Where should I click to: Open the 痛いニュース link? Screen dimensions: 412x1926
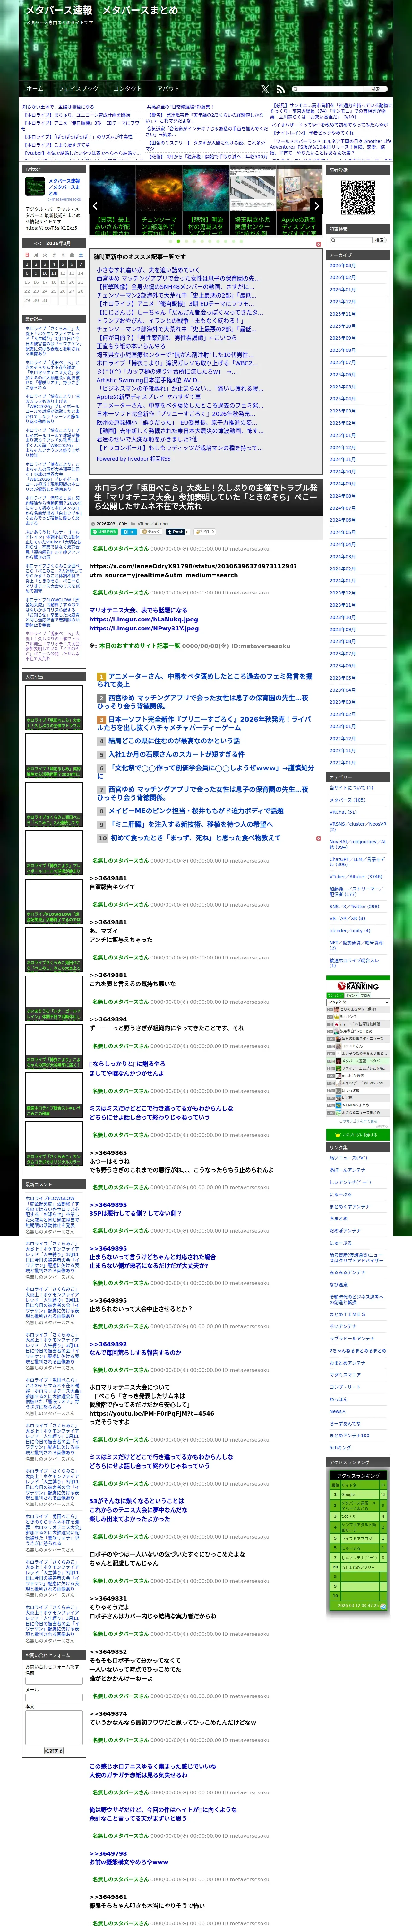pyautogui.click(x=348, y=1158)
